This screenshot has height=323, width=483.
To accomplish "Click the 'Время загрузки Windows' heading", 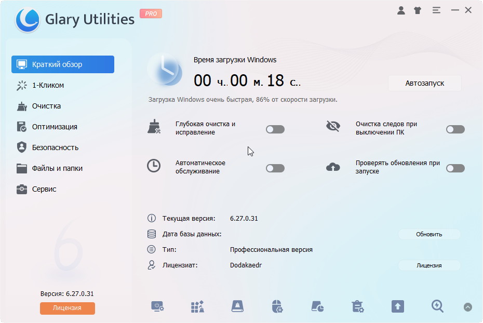I will [x=235, y=60].
